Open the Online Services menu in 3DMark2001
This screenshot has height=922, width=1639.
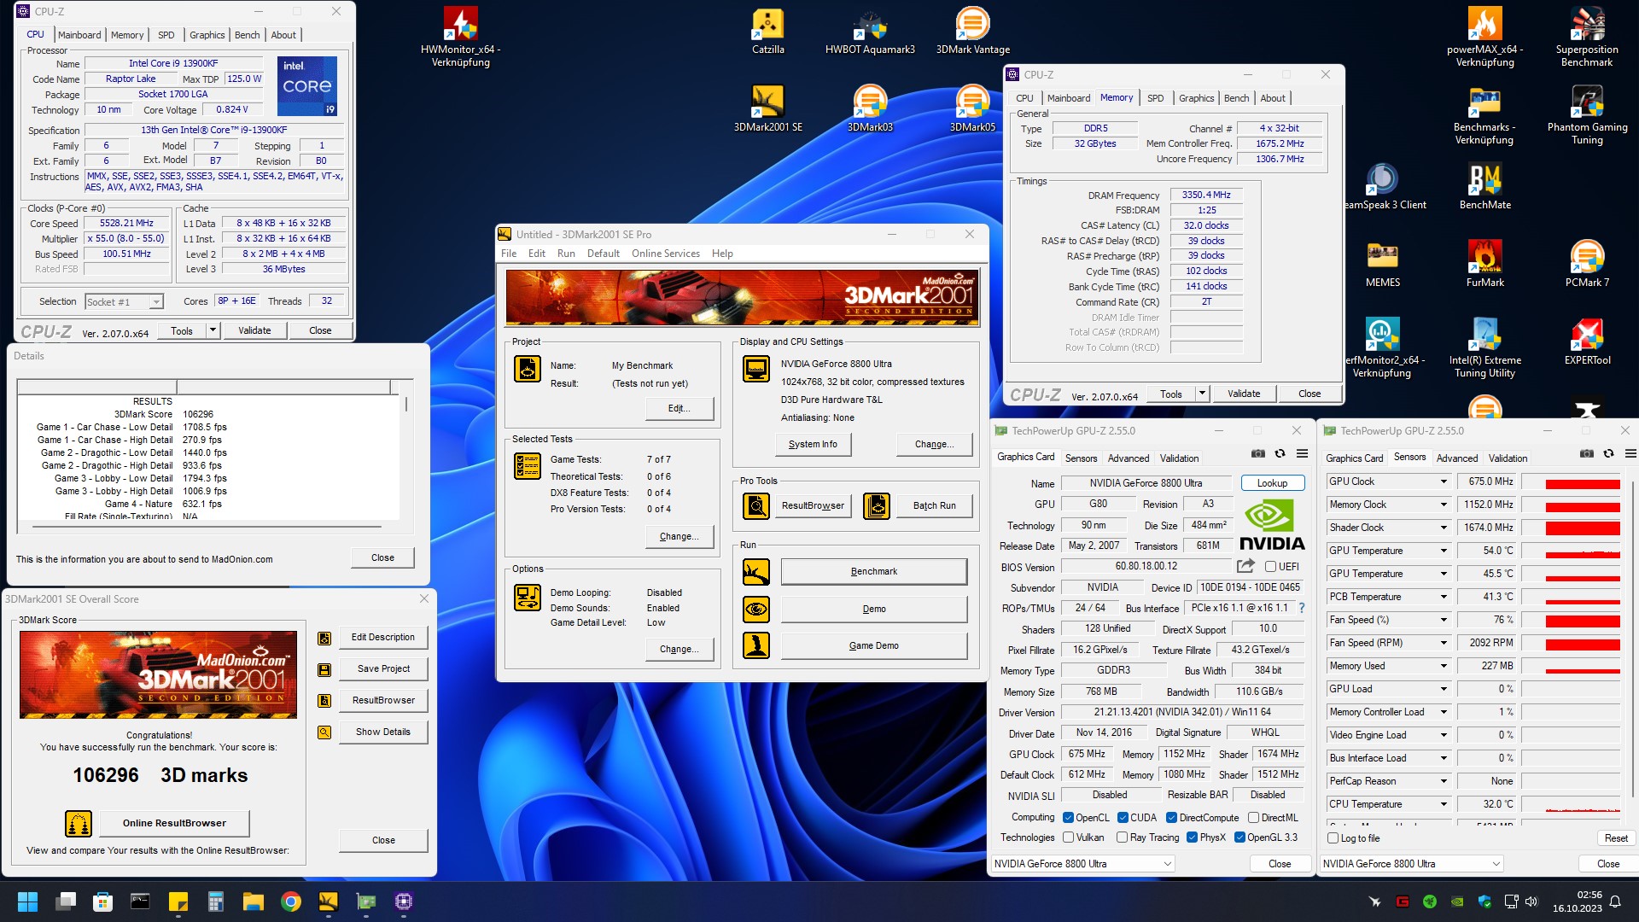tap(665, 254)
